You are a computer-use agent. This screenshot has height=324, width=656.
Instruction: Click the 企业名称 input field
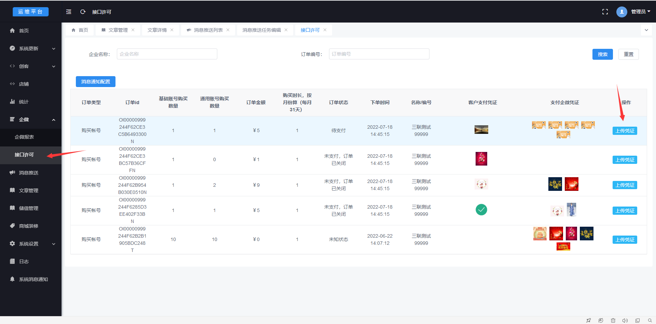(x=167, y=54)
